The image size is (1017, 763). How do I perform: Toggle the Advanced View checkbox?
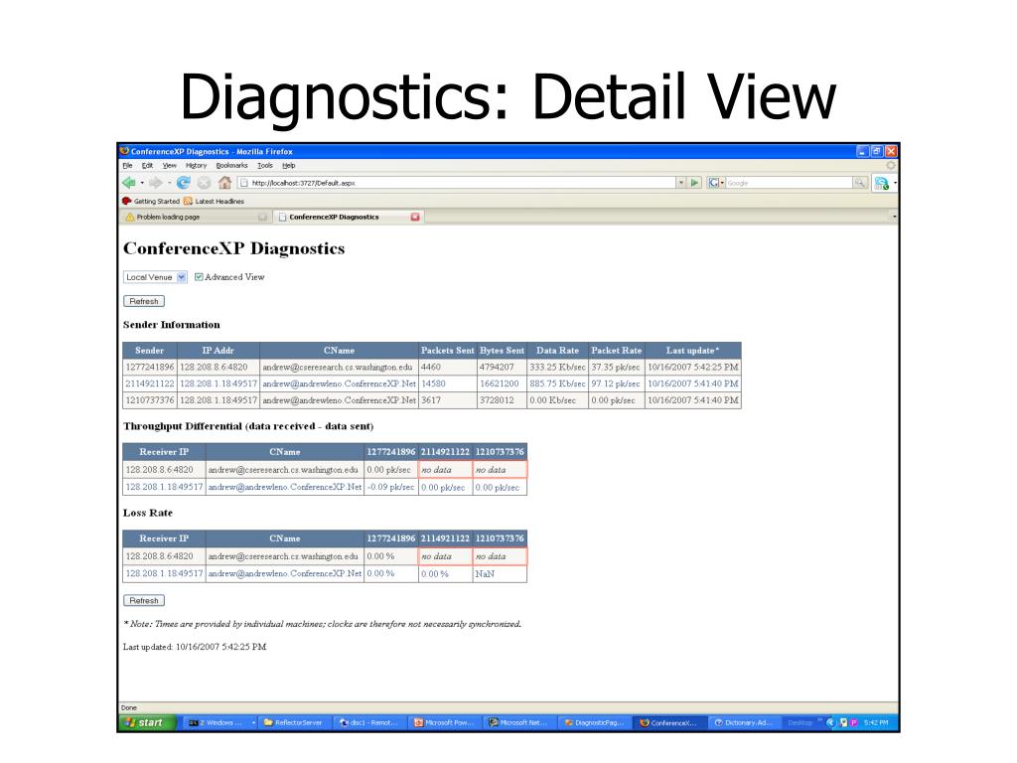199,277
